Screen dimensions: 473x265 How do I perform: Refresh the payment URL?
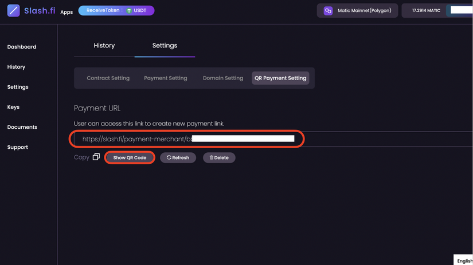tap(178, 157)
